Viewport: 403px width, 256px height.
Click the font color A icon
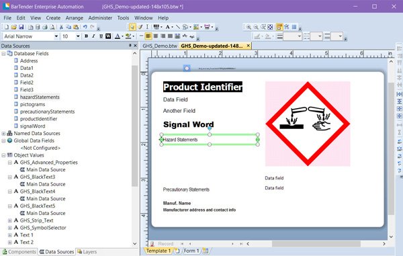pyautogui.click(x=117, y=36)
